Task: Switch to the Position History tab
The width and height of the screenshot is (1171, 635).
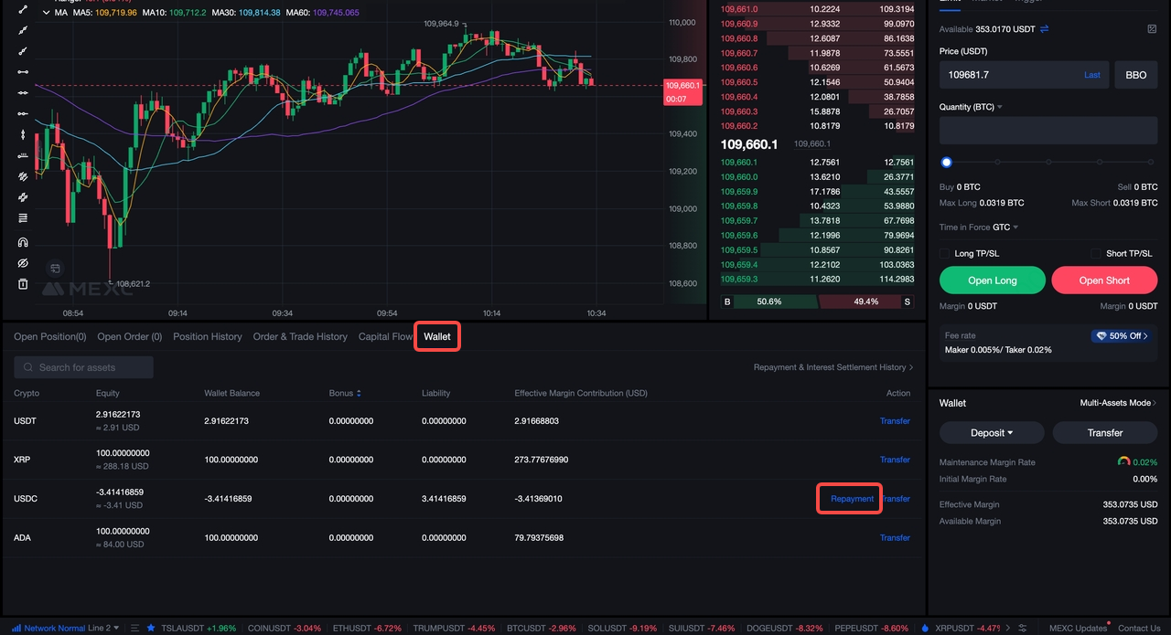Action: pyautogui.click(x=208, y=336)
